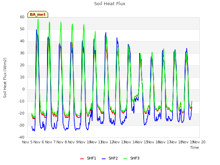Click the SHF1 legend label
Screen dimensions: 220x165
[x=91, y=158]
